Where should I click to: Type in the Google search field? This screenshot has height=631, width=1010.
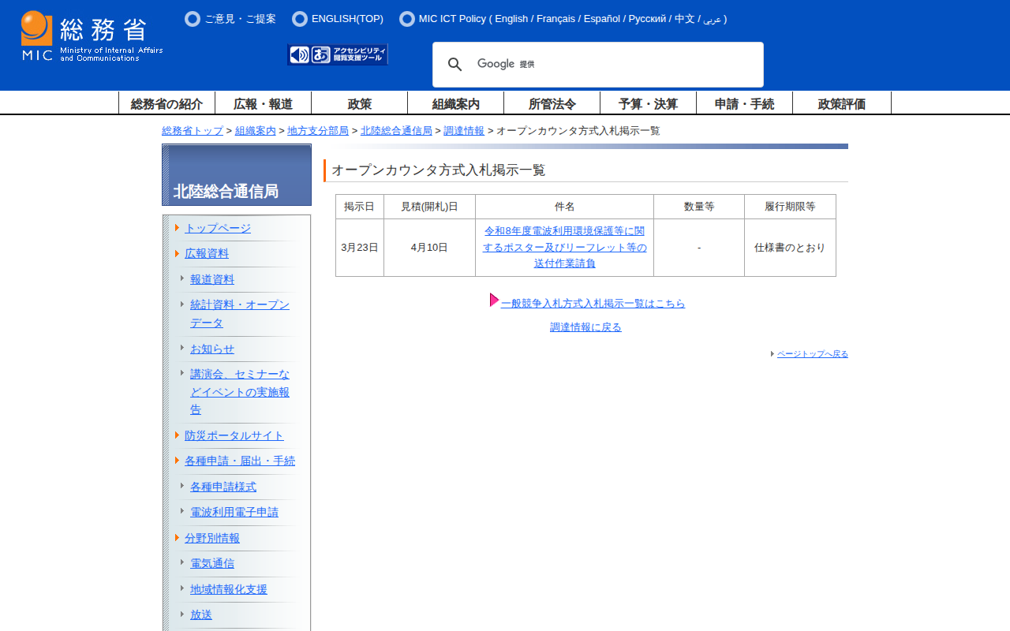tap(631, 65)
